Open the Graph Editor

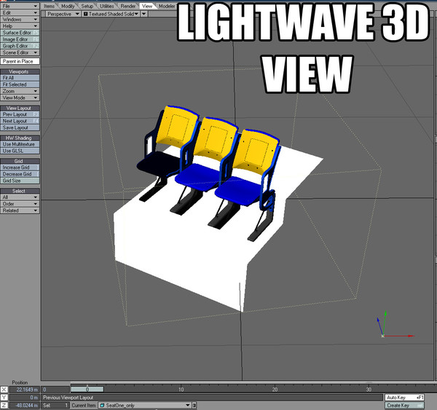coord(20,46)
